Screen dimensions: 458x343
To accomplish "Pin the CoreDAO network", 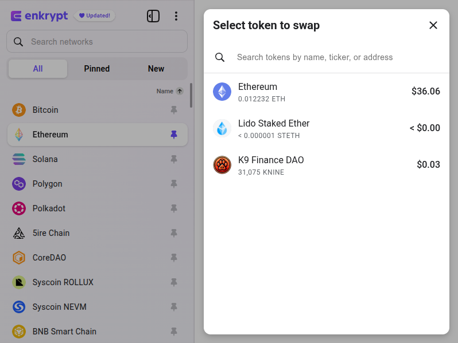I will [x=174, y=258].
